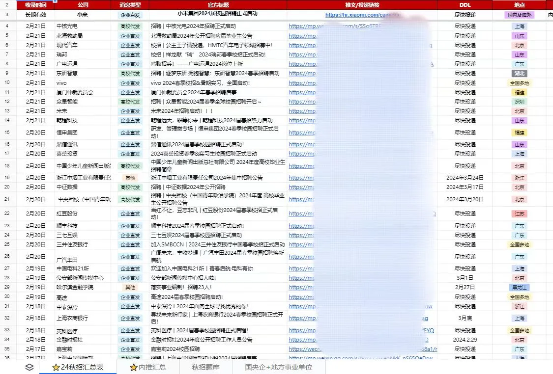This screenshot has height=374, width=553.
Task: Select the 长期有效 date cell
Action: [35, 15]
